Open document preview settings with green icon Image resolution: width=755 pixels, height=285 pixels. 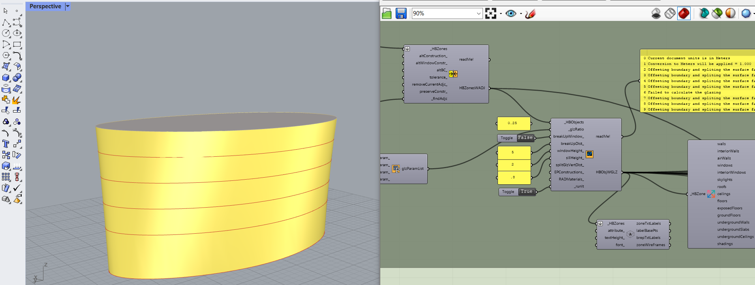tap(717, 13)
